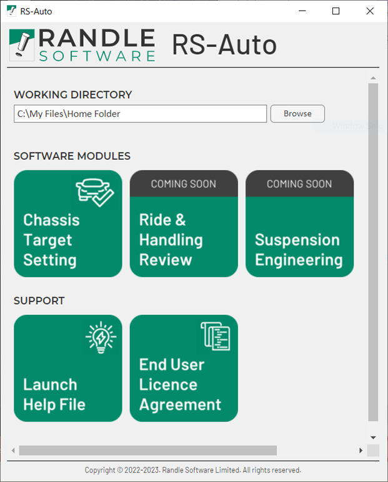Click the vertical scrollbar up arrow
This screenshot has width=388, height=482.
pyautogui.click(x=373, y=78)
